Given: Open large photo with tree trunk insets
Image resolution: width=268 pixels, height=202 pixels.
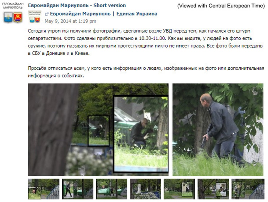Looking at the screenshot, I should pyautogui.click(x=98, y=130).
